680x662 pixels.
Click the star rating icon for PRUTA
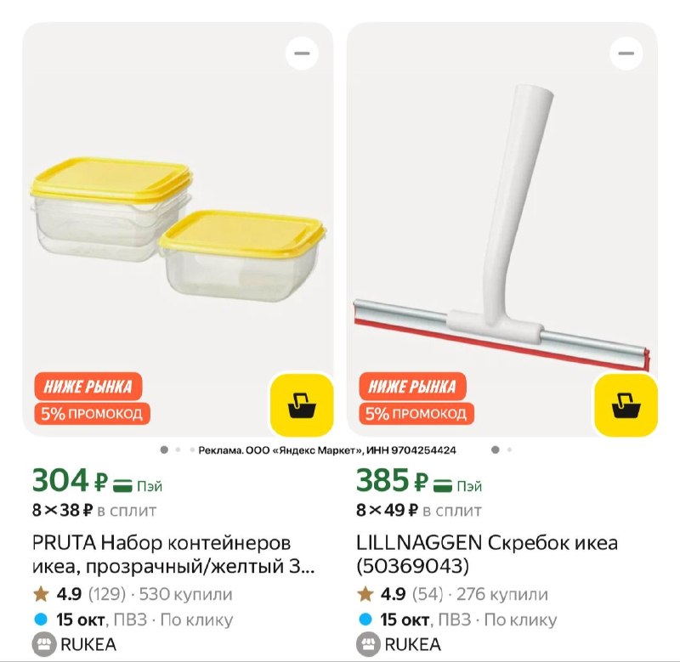(x=41, y=594)
